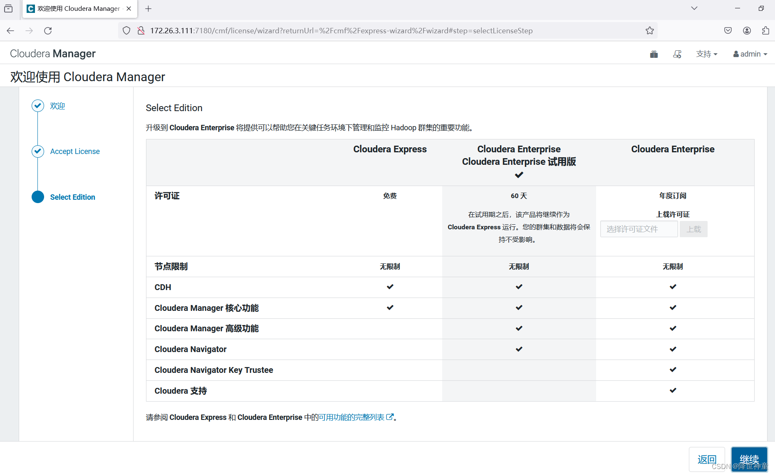Image resolution: width=775 pixels, height=474 pixels.
Task: Click the Select Edition page heading
Action: [x=174, y=108]
